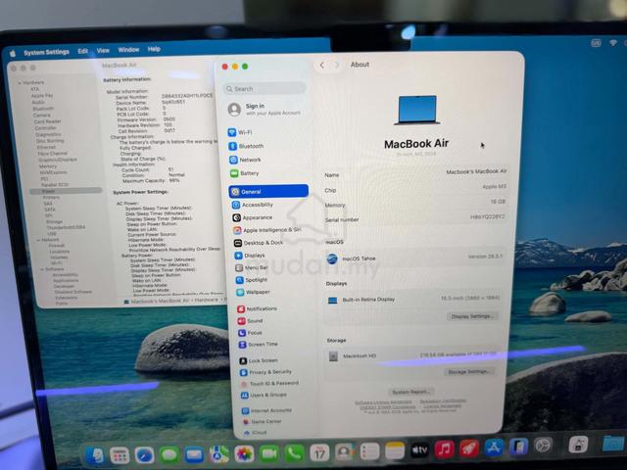Collapse the Hardware tree in System Information
Viewport: 627px width, 470px height.
(19, 82)
